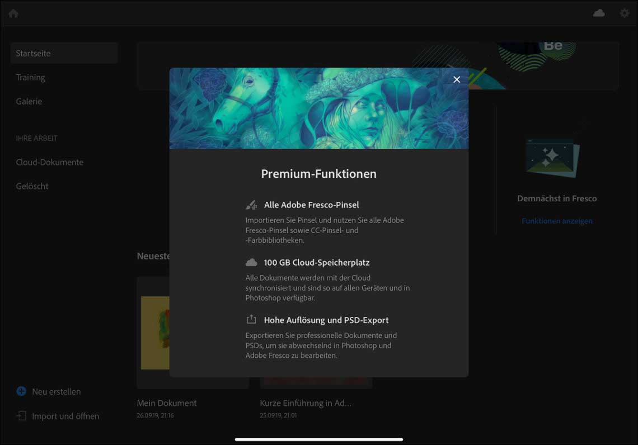Viewport: 638px width, 445px height.
Task: Open cloud sync status icon
Action: tap(598, 13)
